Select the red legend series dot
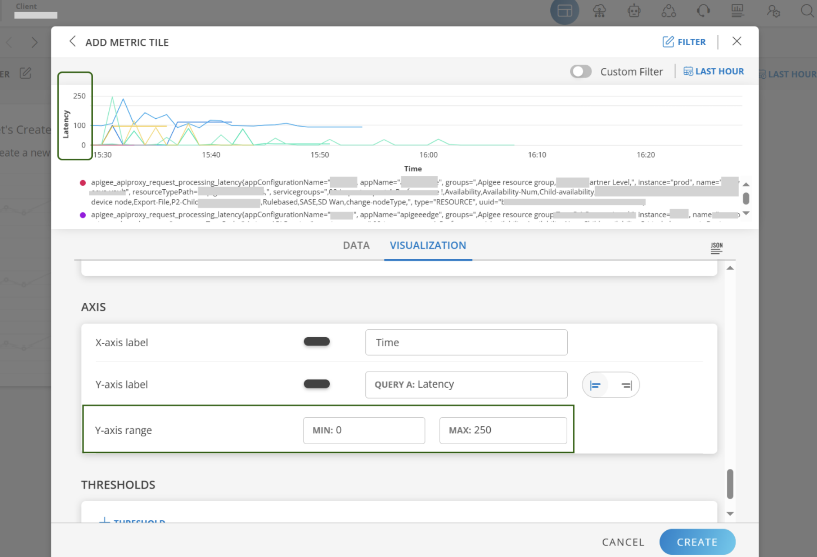 pos(83,182)
